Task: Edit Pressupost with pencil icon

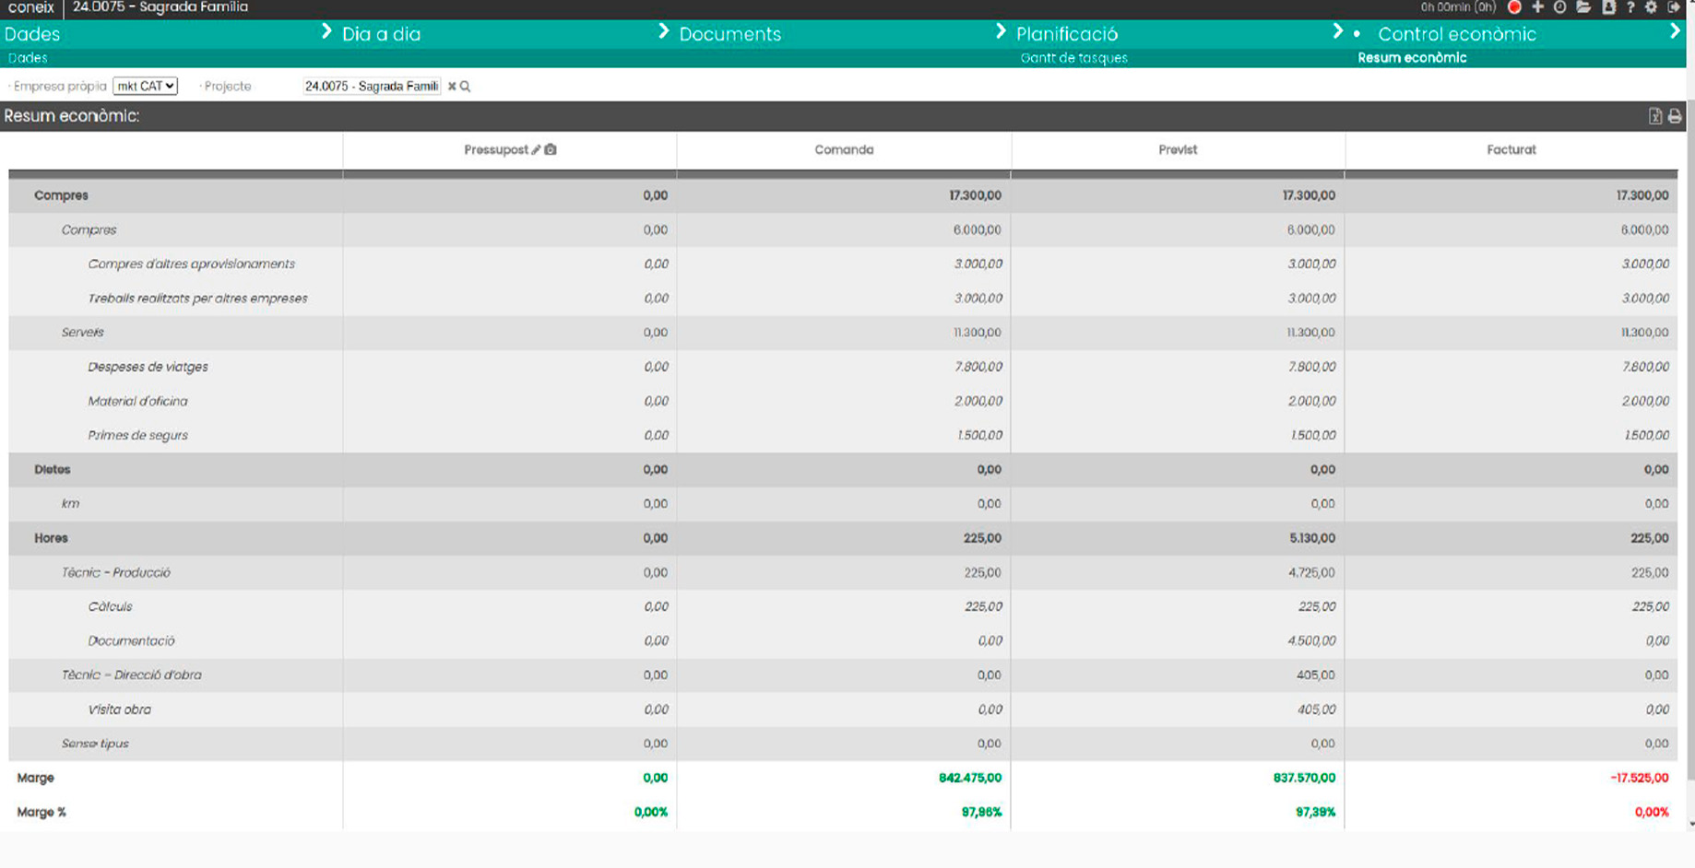Action: click(x=536, y=149)
